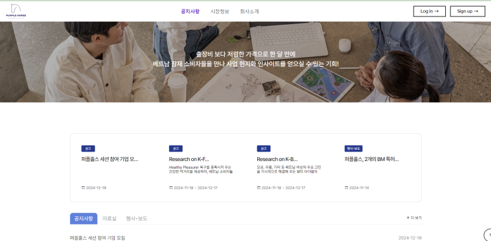Click the Healthy Pleasurer description text
This screenshot has width=491, height=241.
click(x=201, y=169)
